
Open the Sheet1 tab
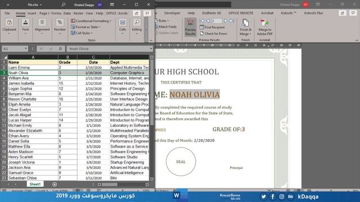pyautogui.click(x=35, y=184)
